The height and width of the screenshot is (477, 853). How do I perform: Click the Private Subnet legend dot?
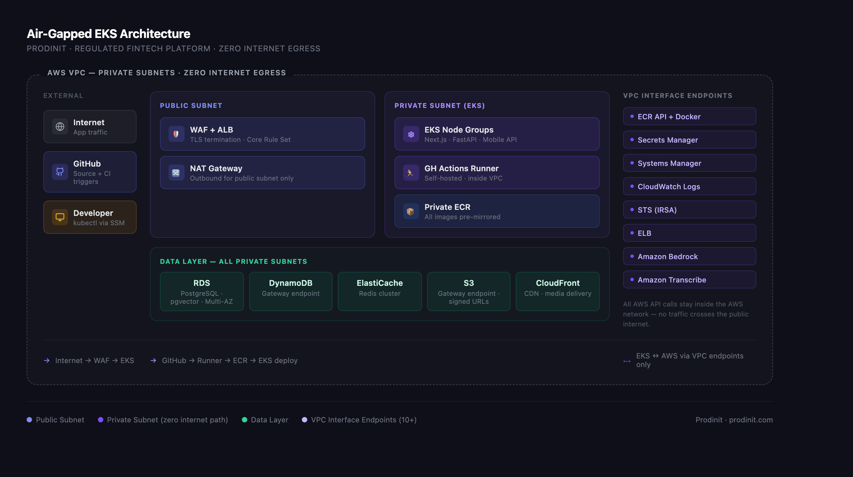click(100, 420)
